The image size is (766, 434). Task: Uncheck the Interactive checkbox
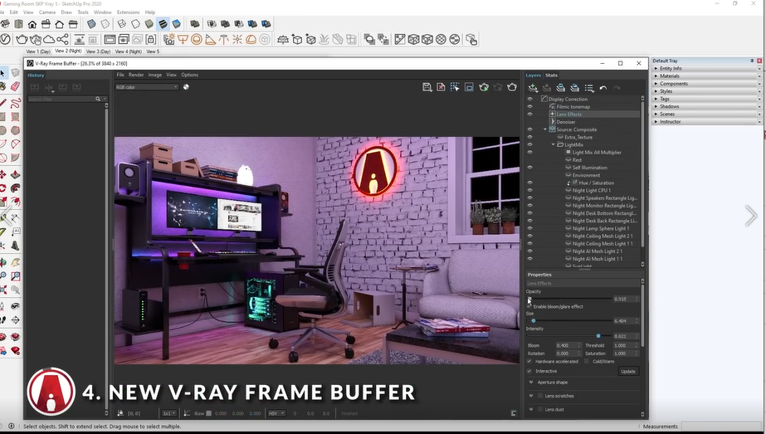(x=529, y=371)
